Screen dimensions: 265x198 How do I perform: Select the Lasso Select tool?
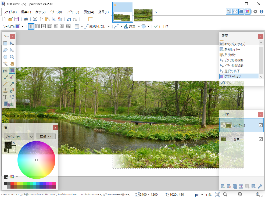point(5,50)
